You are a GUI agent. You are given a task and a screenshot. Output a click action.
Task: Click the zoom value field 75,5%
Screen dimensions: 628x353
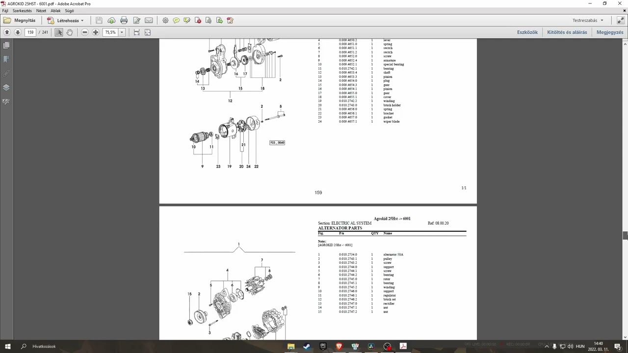pos(111,32)
